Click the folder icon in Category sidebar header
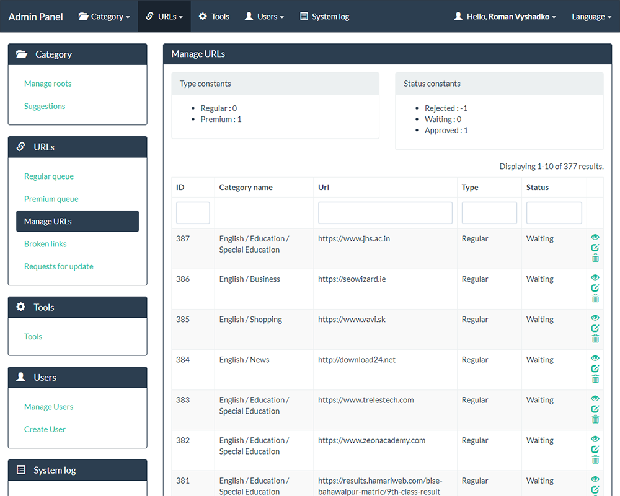620x496 pixels. pos(21,54)
